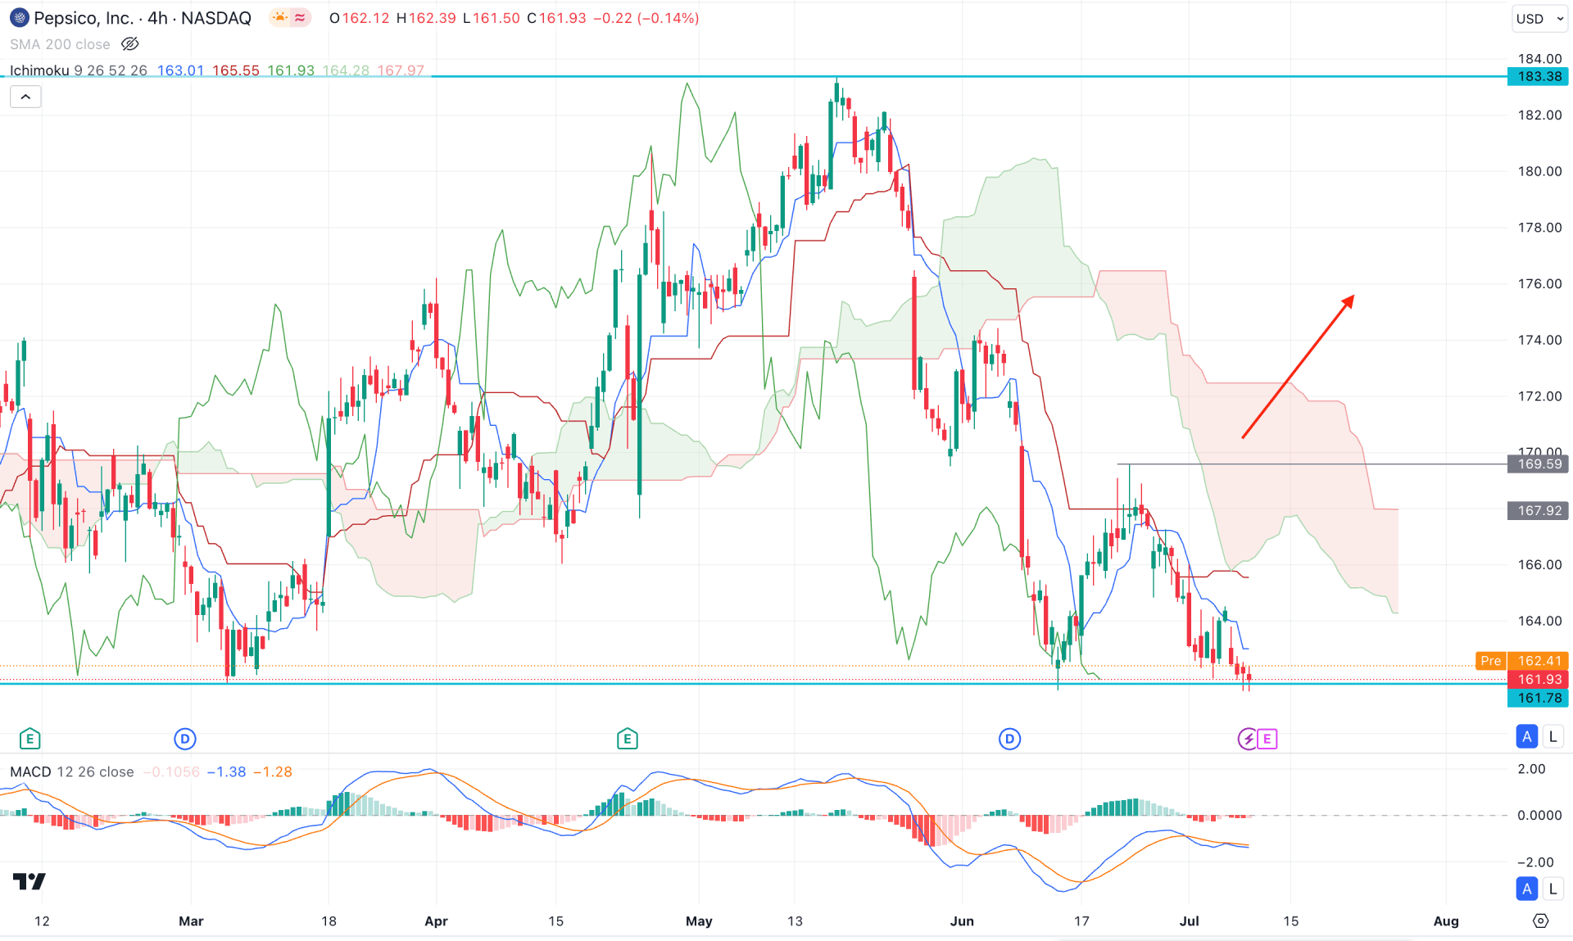Toggle auto scale A on price chart
The height and width of the screenshot is (941, 1573).
[x=1527, y=736]
